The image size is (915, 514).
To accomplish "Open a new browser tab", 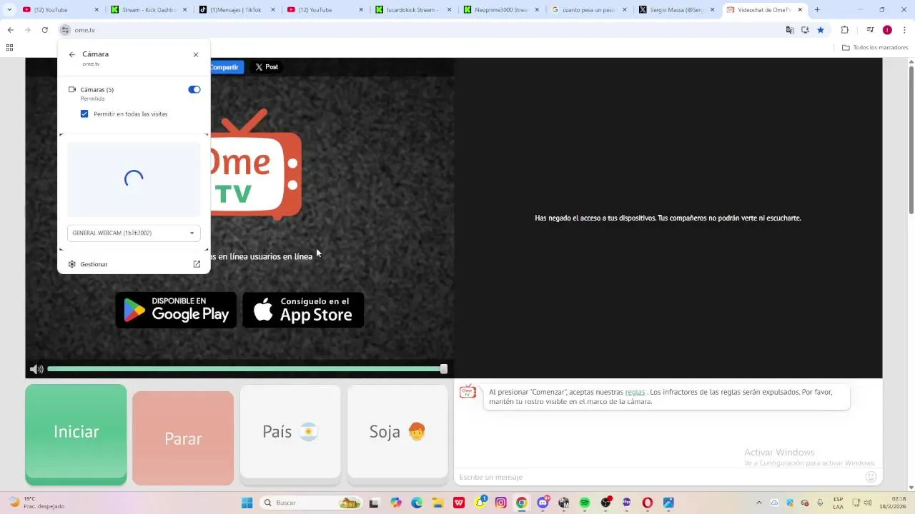I will tap(817, 10).
